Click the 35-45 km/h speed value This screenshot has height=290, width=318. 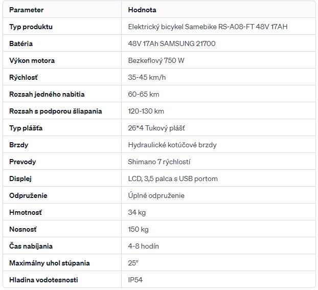coord(147,77)
